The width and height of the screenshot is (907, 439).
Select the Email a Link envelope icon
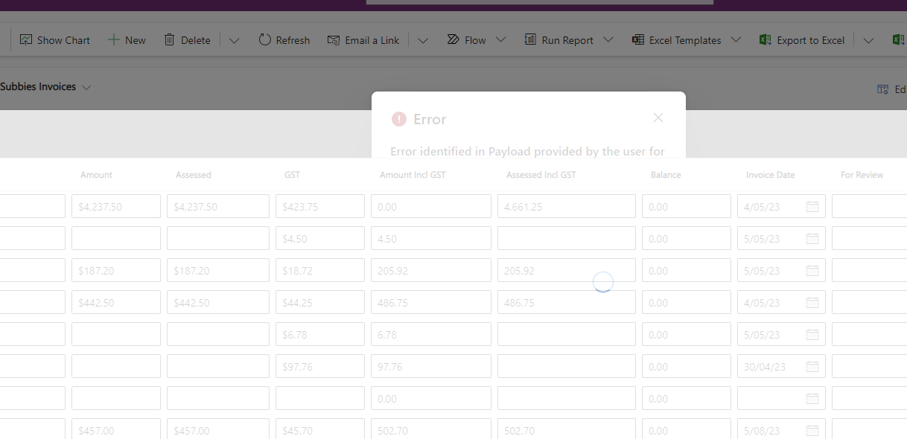pyautogui.click(x=332, y=39)
